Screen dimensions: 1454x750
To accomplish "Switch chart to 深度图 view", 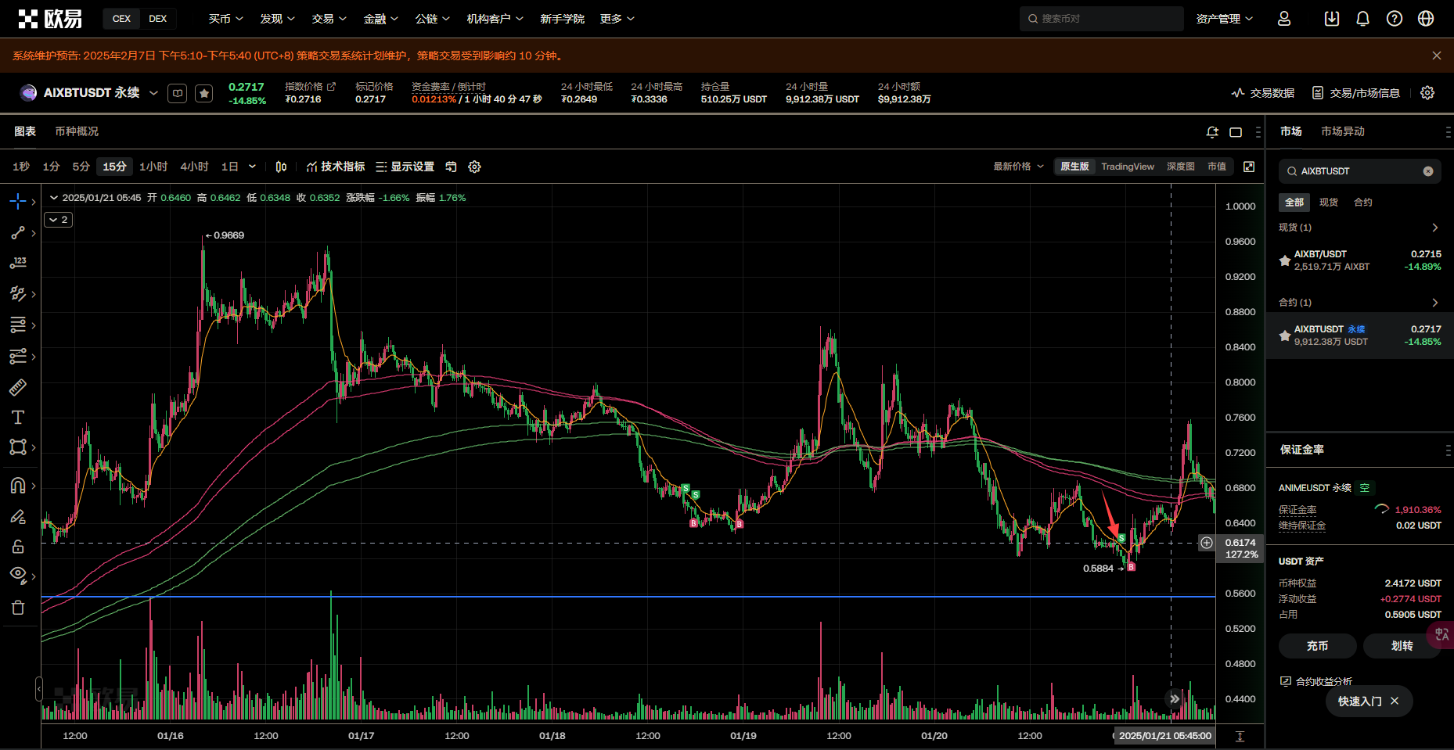I will [x=1180, y=167].
